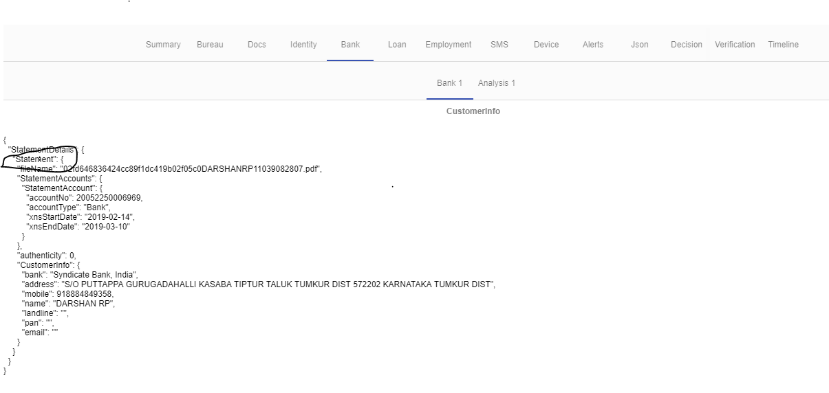This screenshot has width=829, height=393.
Task: Switch to the Bureau tab
Action: pos(210,45)
